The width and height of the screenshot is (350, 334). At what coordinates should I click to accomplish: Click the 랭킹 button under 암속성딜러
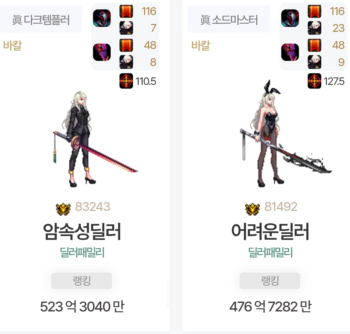(82, 281)
